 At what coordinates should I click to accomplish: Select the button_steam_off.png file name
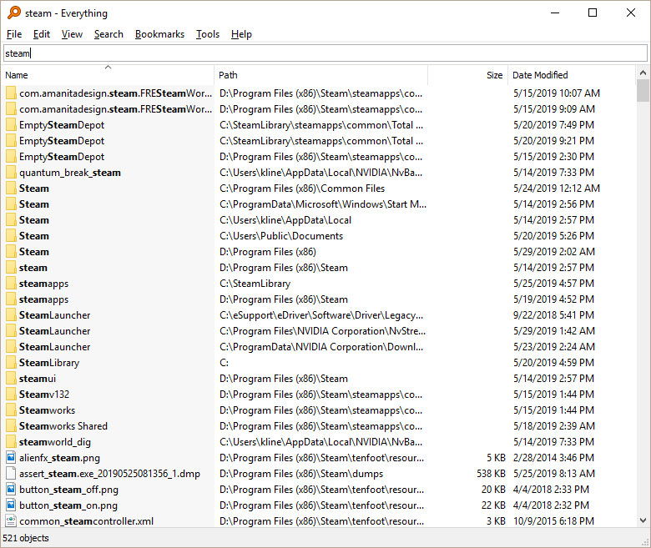68,490
